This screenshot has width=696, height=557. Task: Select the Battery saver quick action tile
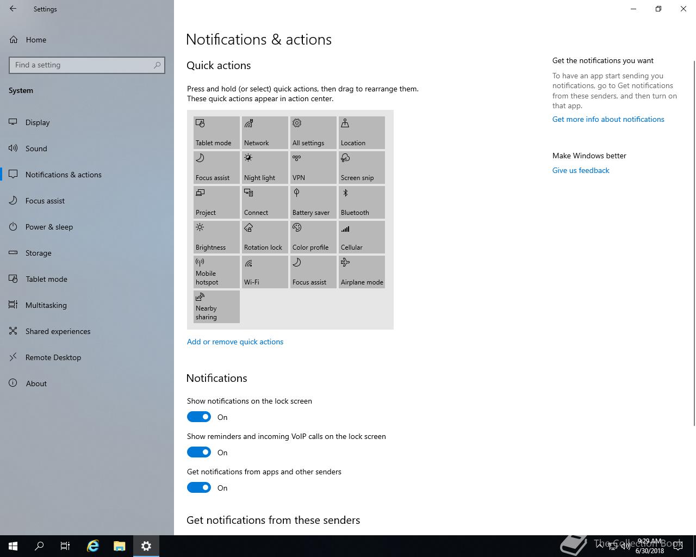313,202
